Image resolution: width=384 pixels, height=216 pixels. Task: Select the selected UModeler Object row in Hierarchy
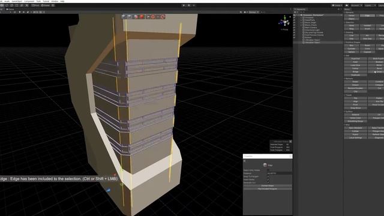[x=318, y=43]
